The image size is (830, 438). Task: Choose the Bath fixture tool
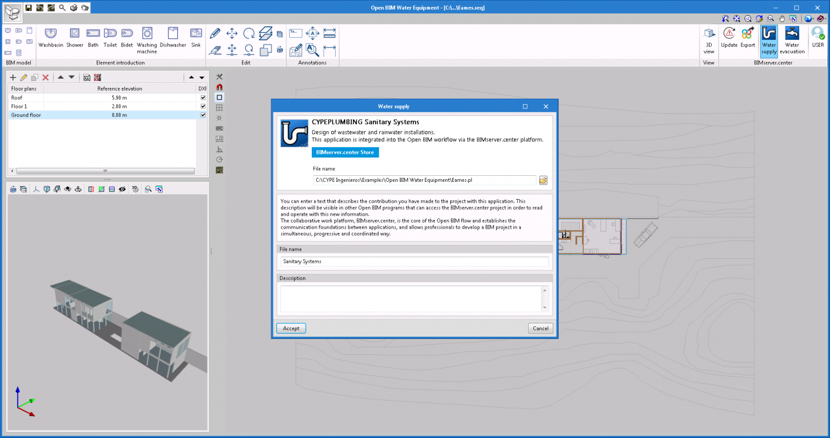pyautogui.click(x=93, y=38)
